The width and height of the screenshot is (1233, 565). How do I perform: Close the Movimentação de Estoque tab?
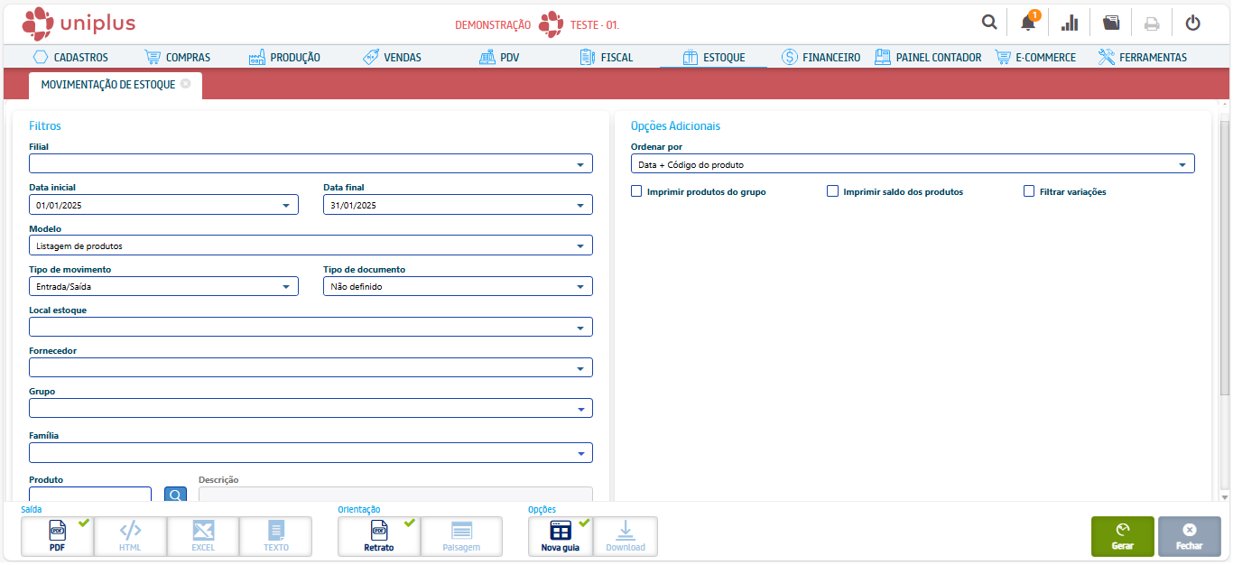coord(185,84)
